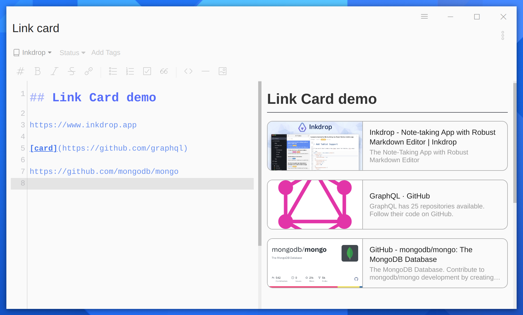The image size is (523, 315).
Task: Insert a heading with the hash icon
Action: point(20,71)
